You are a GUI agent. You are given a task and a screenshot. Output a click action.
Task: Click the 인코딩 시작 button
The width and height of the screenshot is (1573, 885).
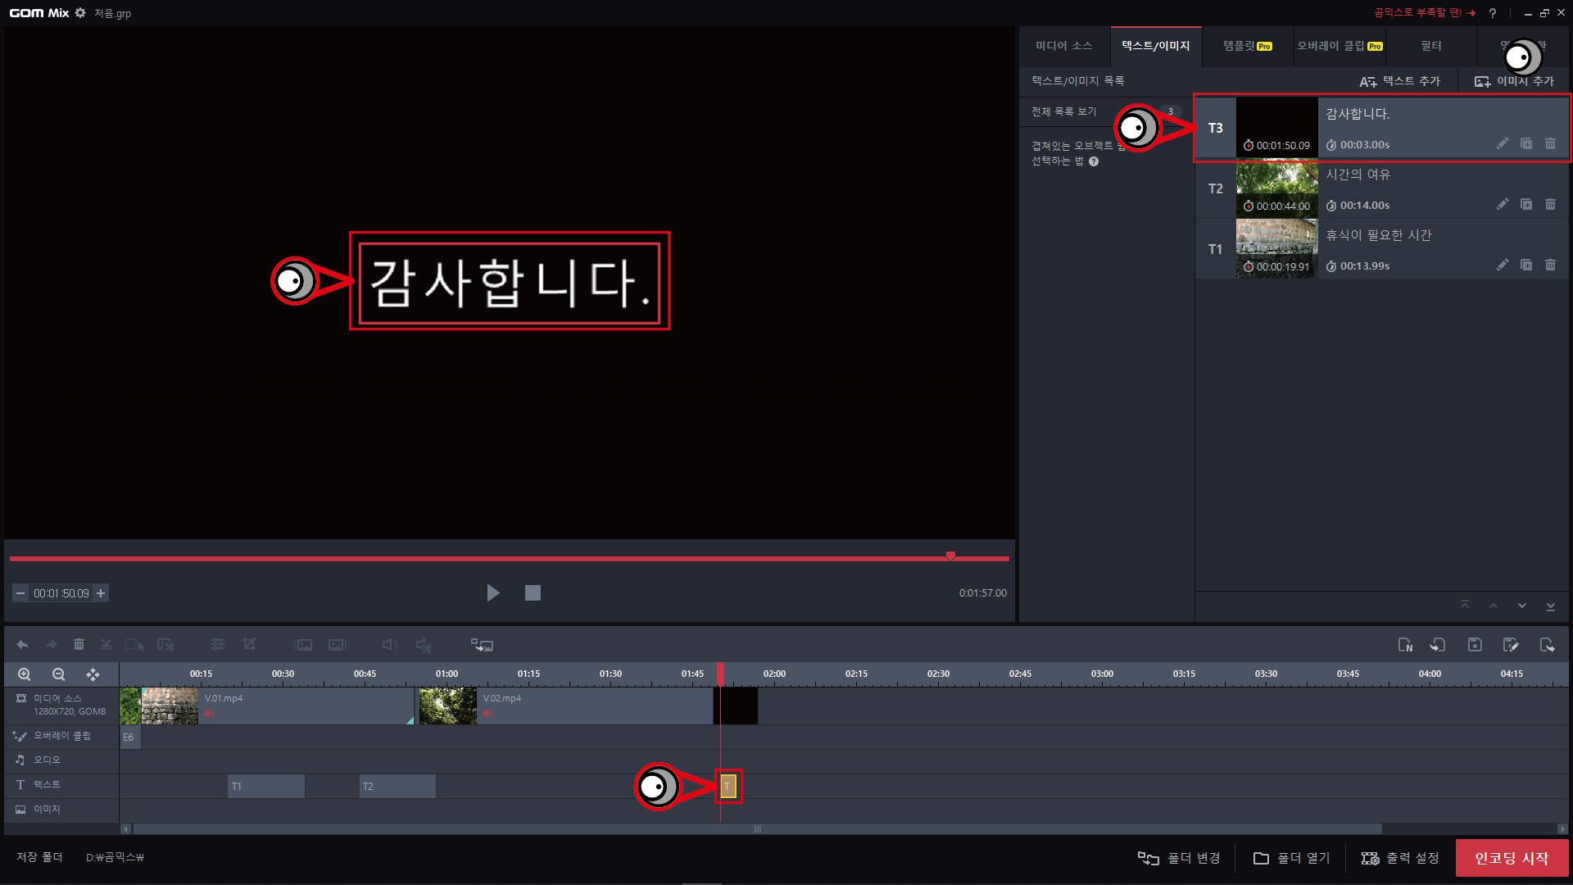tap(1512, 858)
